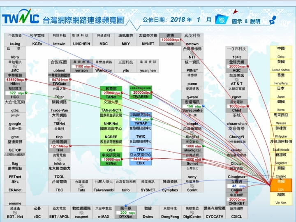The image size is (296, 222).
Task: Select the 2018 publication year
Action: coord(178,19)
